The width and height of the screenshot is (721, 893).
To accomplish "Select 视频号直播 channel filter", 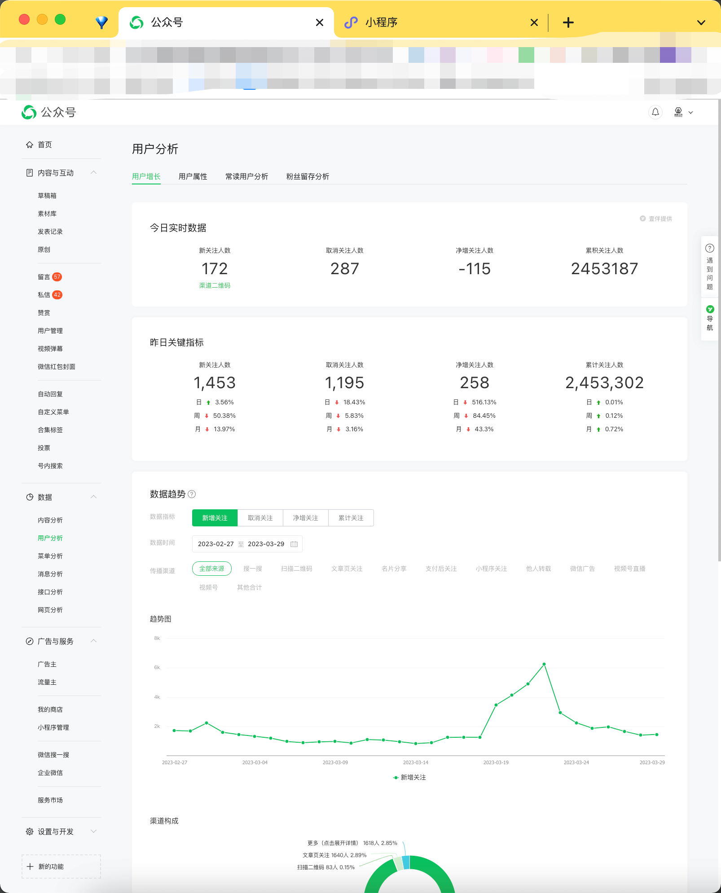I will tap(630, 569).
